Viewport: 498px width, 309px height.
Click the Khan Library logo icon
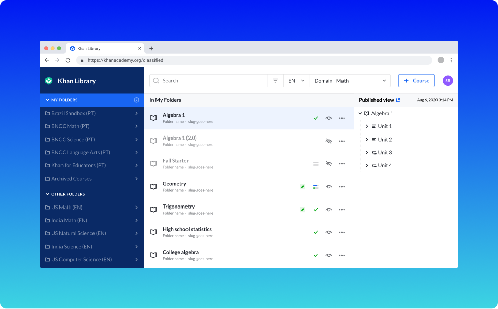coord(49,81)
